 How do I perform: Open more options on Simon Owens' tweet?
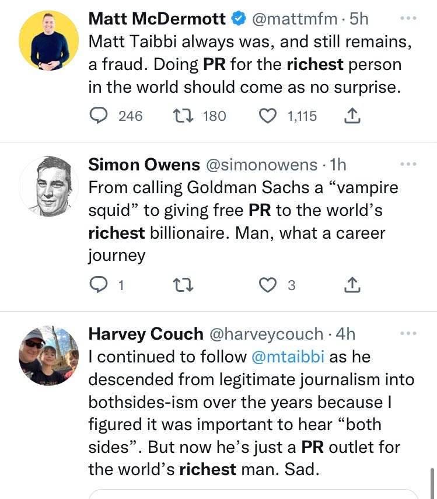pos(408,164)
